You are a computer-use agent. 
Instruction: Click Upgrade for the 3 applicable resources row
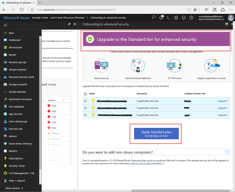tap(223, 101)
